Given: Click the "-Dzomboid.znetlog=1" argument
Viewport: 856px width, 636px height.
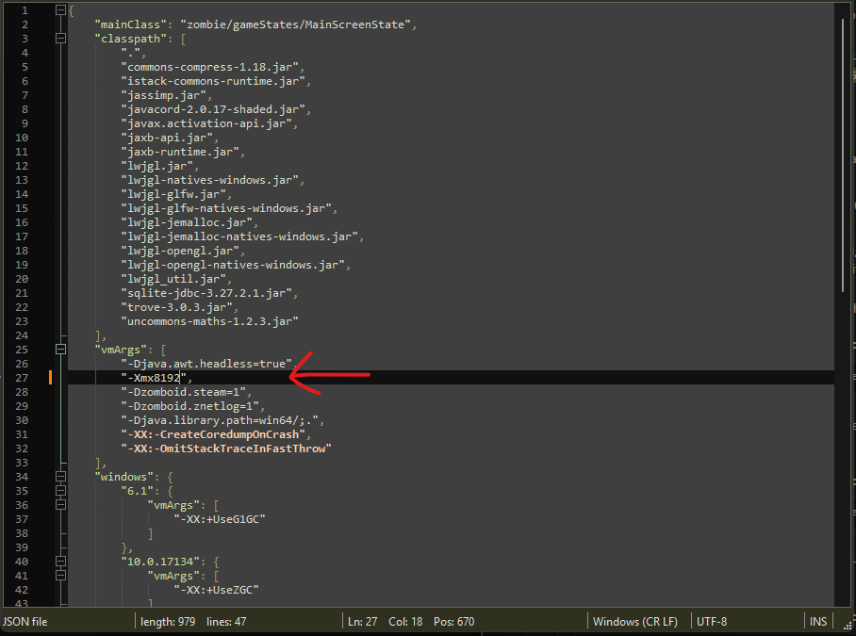Looking at the screenshot, I should [x=190, y=406].
